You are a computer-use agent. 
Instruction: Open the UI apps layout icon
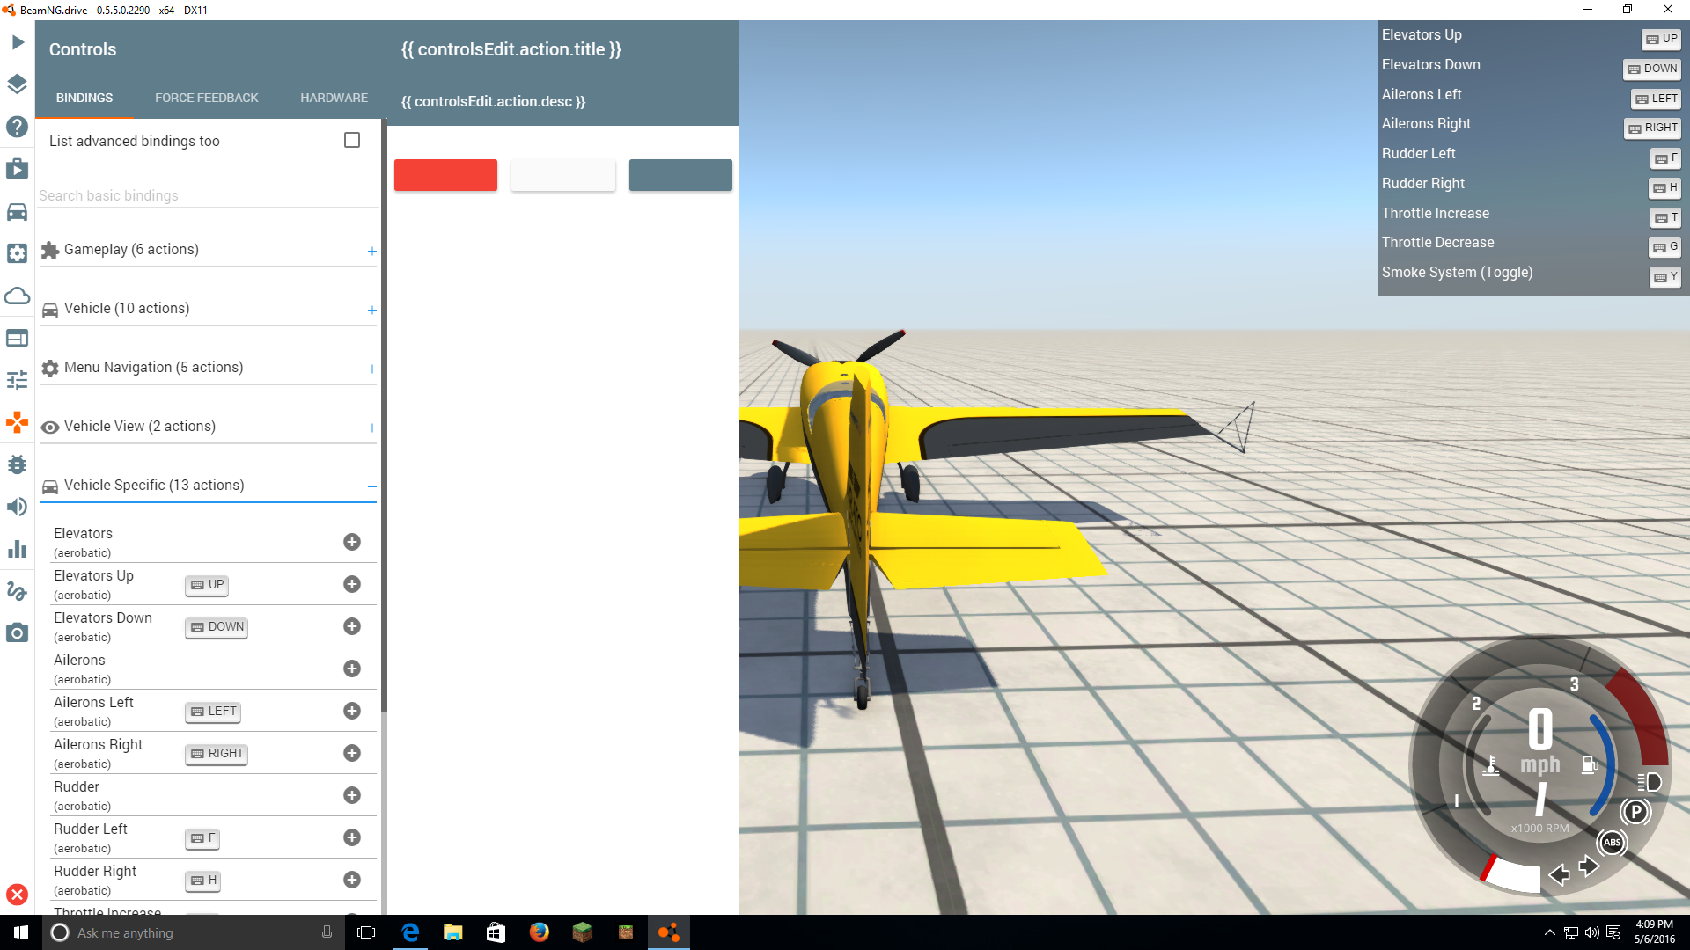click(18, 338)
